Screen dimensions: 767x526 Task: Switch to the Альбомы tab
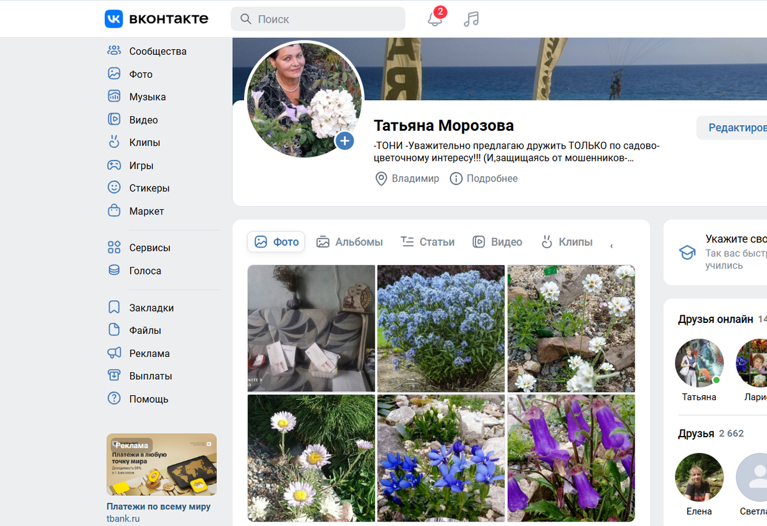click(350, 242)
